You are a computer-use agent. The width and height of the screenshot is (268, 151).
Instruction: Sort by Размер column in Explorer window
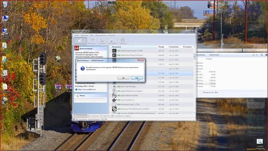point(209,59)
